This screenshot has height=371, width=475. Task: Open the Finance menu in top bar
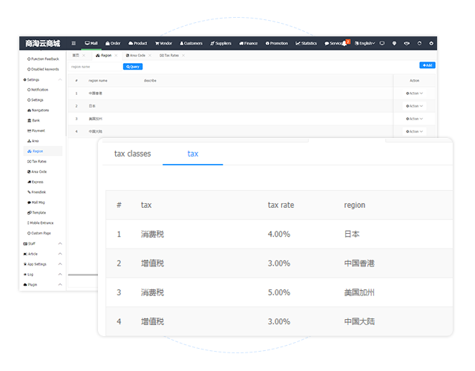click(248, 43)
